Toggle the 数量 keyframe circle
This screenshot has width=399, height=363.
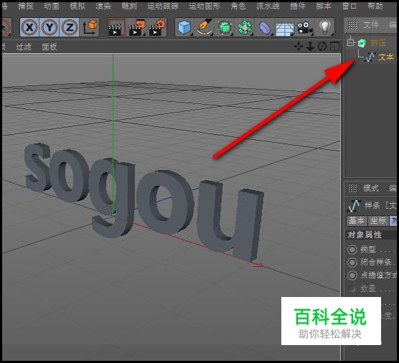[352, 288]
